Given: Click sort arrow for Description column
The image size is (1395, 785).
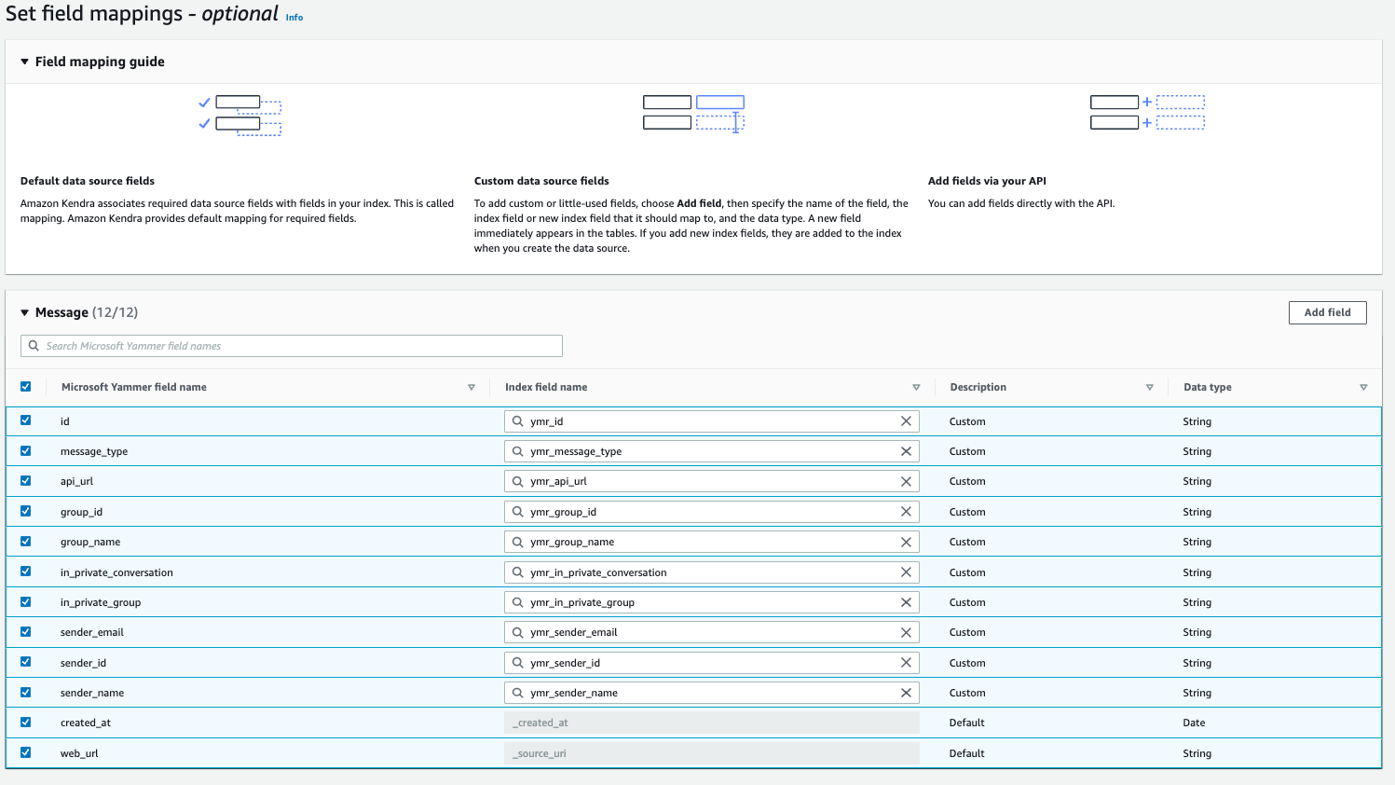Looking at the screenshot, I should click(x=1150, y=387).
